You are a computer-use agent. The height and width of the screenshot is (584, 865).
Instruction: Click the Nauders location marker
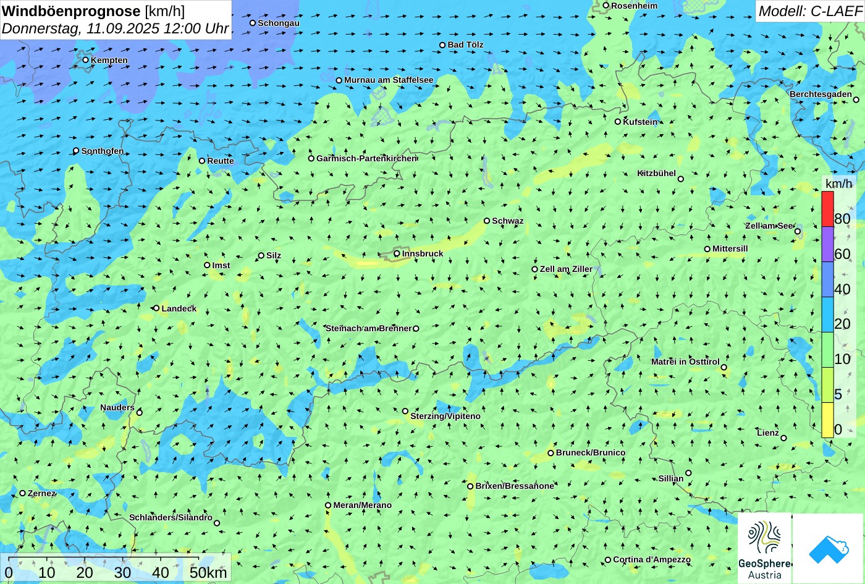point(140,413)
